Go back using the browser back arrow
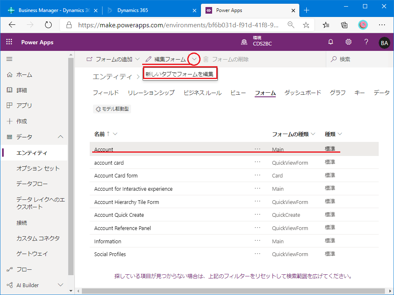The height and width of the screenshot is (295, 394). [x=12, y=25]
